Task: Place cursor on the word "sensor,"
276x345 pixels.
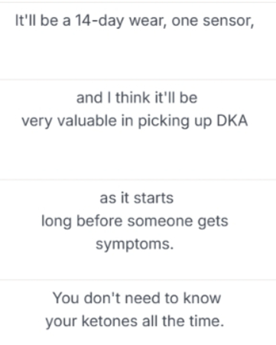Action: (x=229, y=21)
